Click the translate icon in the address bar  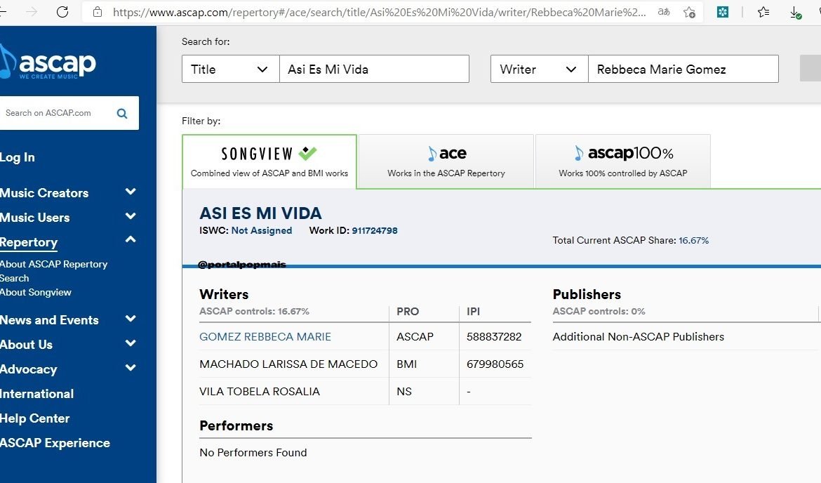click(663, 12)
